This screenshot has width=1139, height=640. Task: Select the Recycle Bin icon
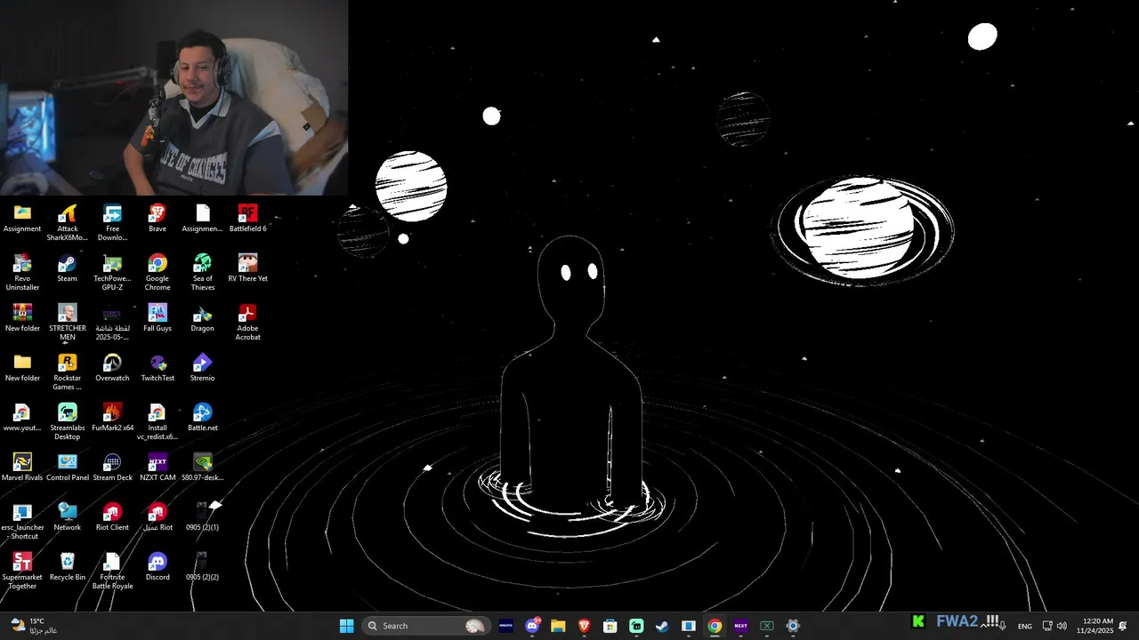pyautogui.click(x=68, y=567)
